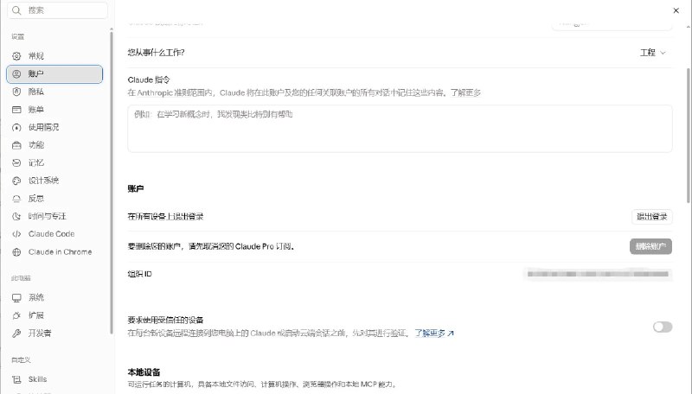Focus the Claude 指令 text area

400,129
